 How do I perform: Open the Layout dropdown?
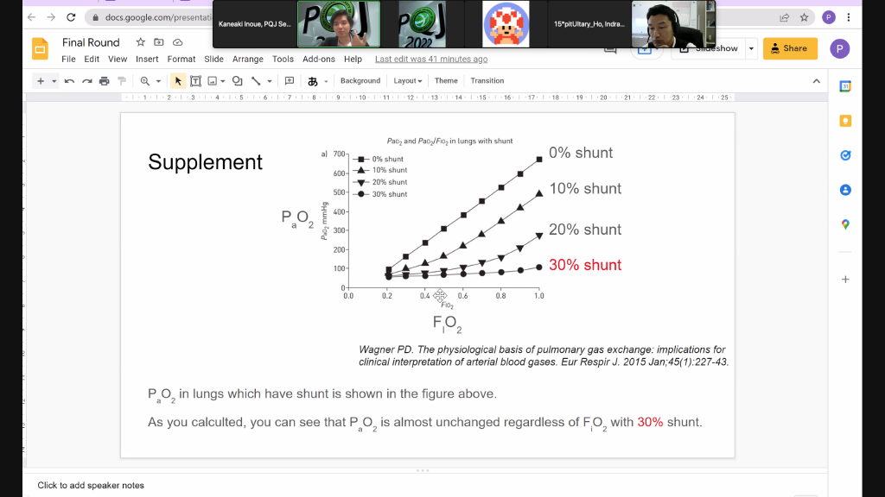click(408, 81)
